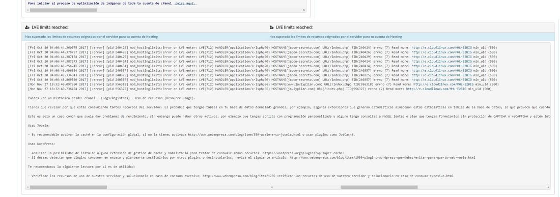Click the 'Tienes que revisar por que' paragraph

(x=289, y=107)
